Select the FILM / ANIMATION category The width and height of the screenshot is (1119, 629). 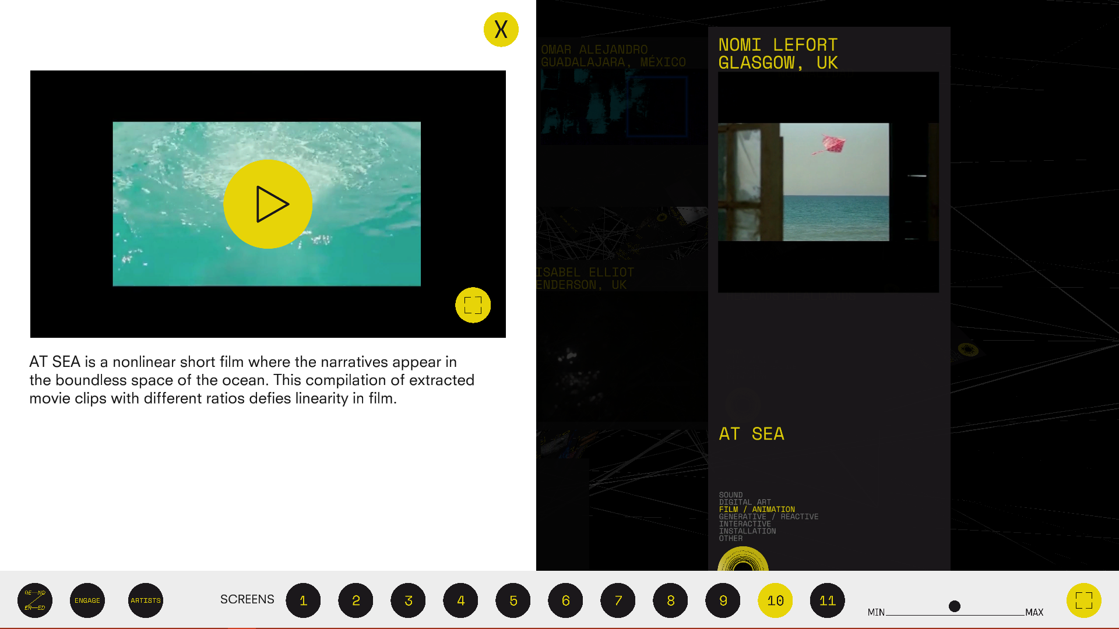point(756,510)
